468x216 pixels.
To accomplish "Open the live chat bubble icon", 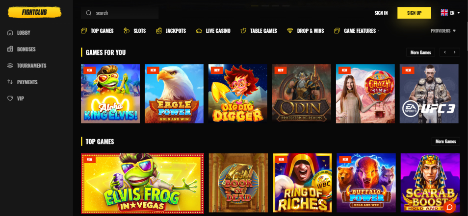I will (449, 207).
